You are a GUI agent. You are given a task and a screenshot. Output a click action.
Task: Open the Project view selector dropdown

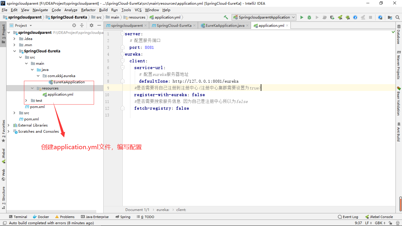(21, 26)
